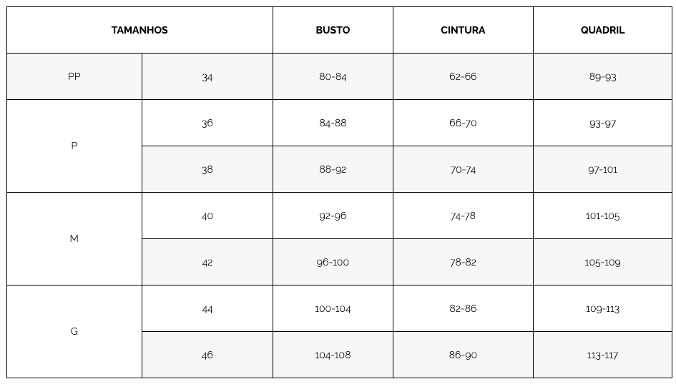Viewport: 676px width, 384px height.
Task: Select the P size label cell
Action: (x=74, y=146)
